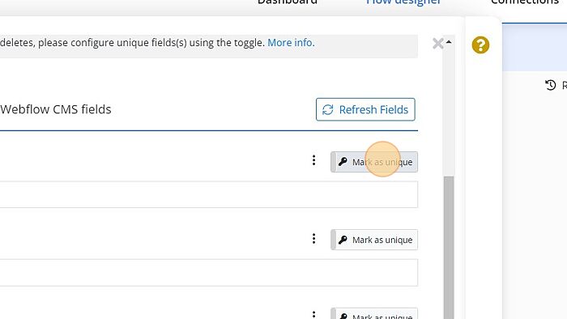
Task: Click the scroll up arrow beside the close icon
Action: coord(449,42)
